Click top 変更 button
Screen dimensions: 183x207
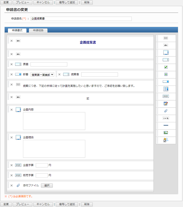(6, 2)
